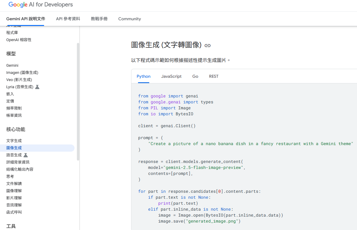
Task: Click the client = genai.Client() line
Action: [x=167, y=126]
